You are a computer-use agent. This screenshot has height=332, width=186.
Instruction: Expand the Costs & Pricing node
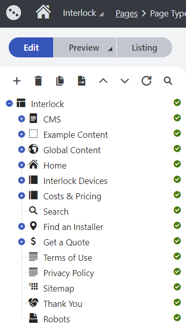click(x=22, y=196)
